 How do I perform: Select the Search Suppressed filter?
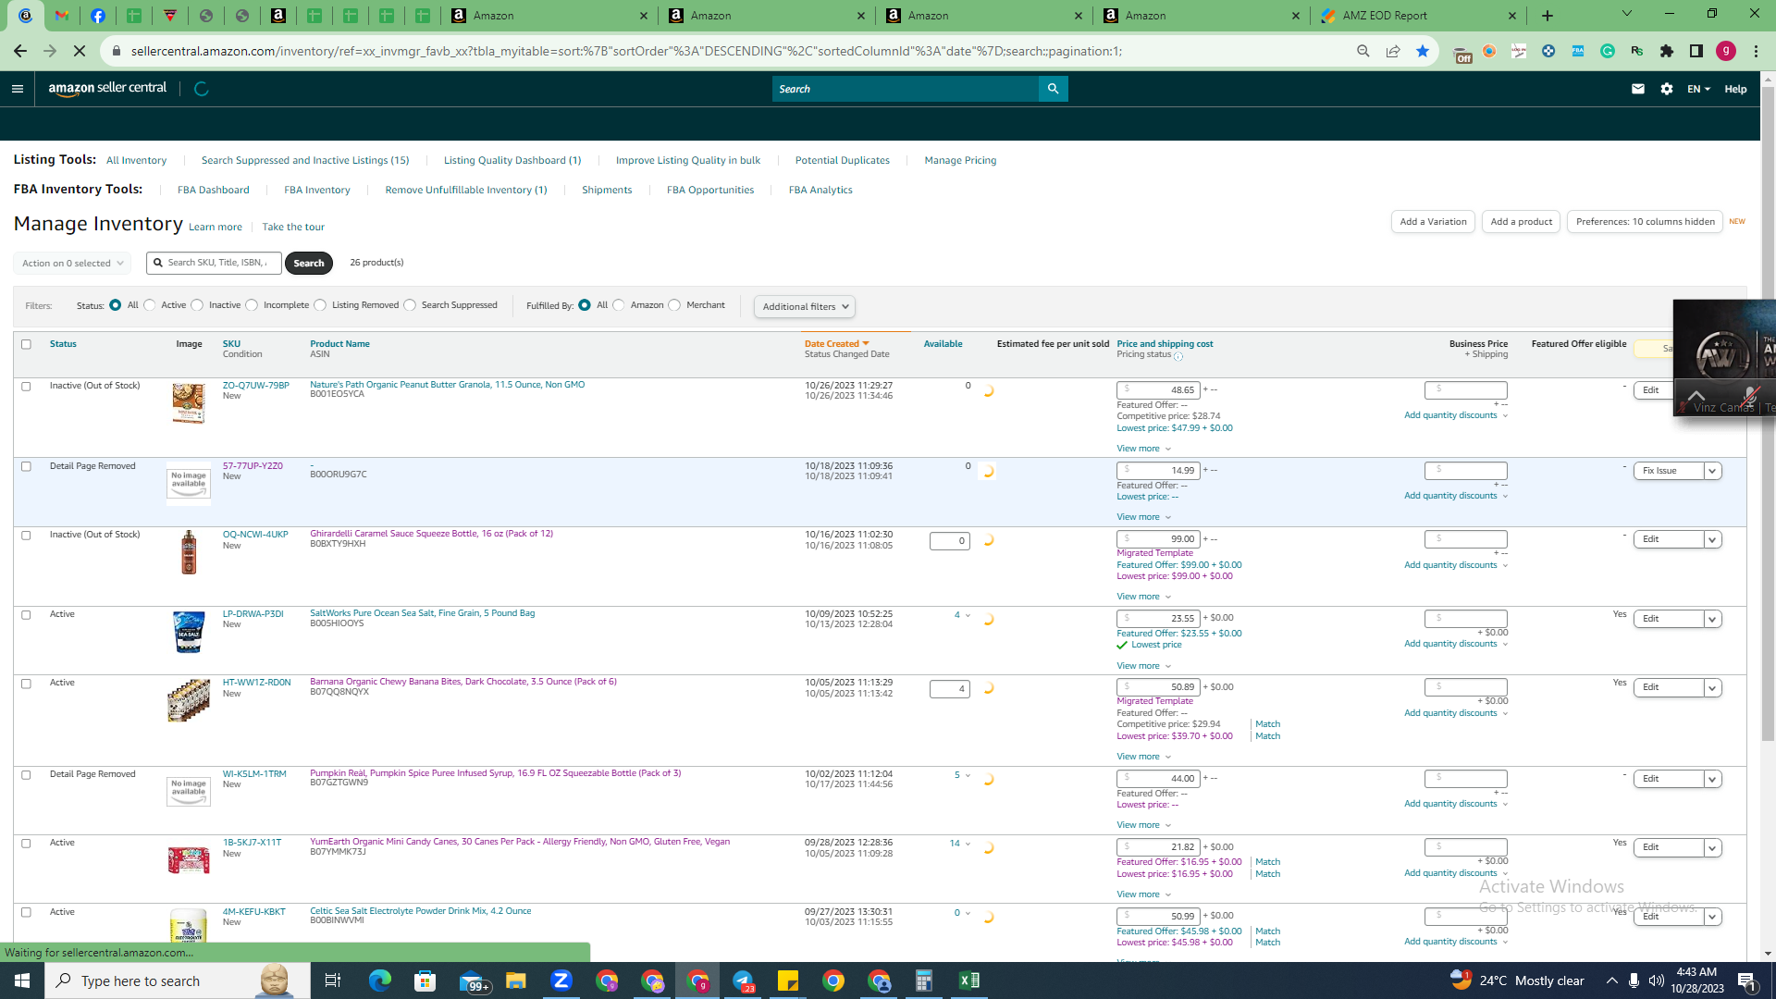[410, 305]
